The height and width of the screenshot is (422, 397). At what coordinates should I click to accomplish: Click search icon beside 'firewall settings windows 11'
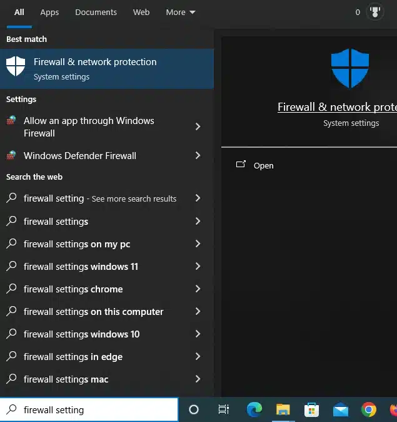11,266
